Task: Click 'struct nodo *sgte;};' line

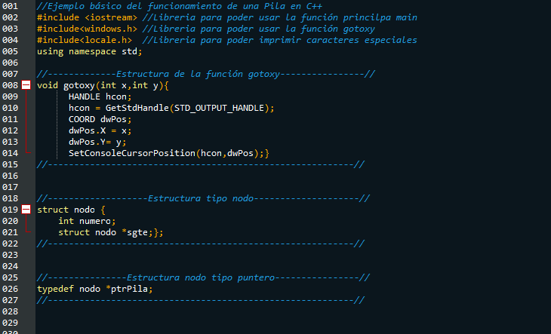Action: pos(111,232)
